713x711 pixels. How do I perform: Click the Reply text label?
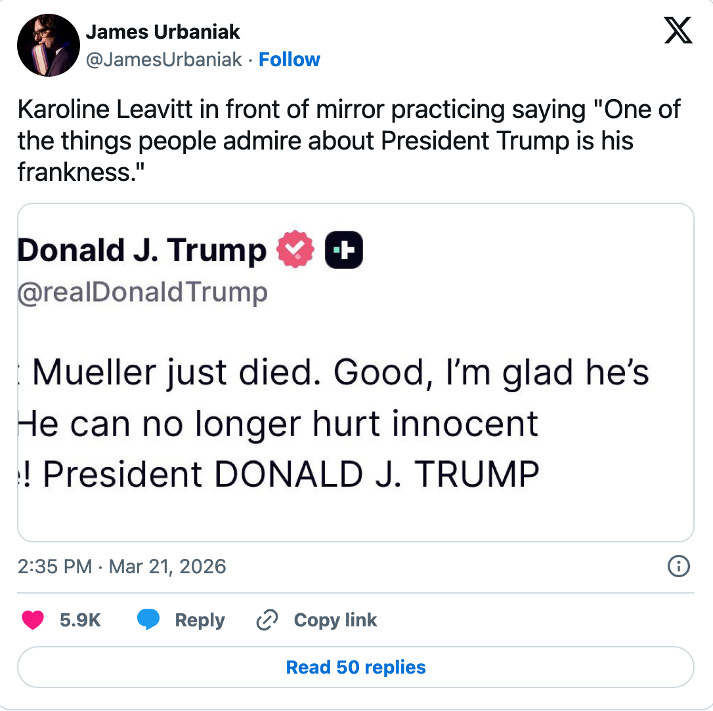pyautogui.click(x=200, y=620)
